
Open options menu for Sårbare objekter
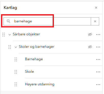tap(98, 35)
